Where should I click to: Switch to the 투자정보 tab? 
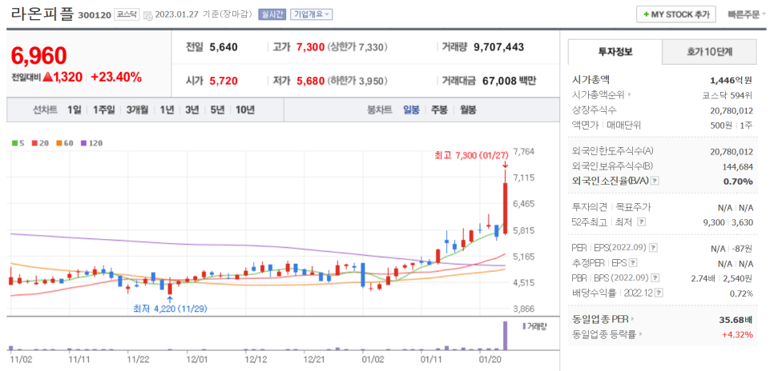[x=615, y=52]
